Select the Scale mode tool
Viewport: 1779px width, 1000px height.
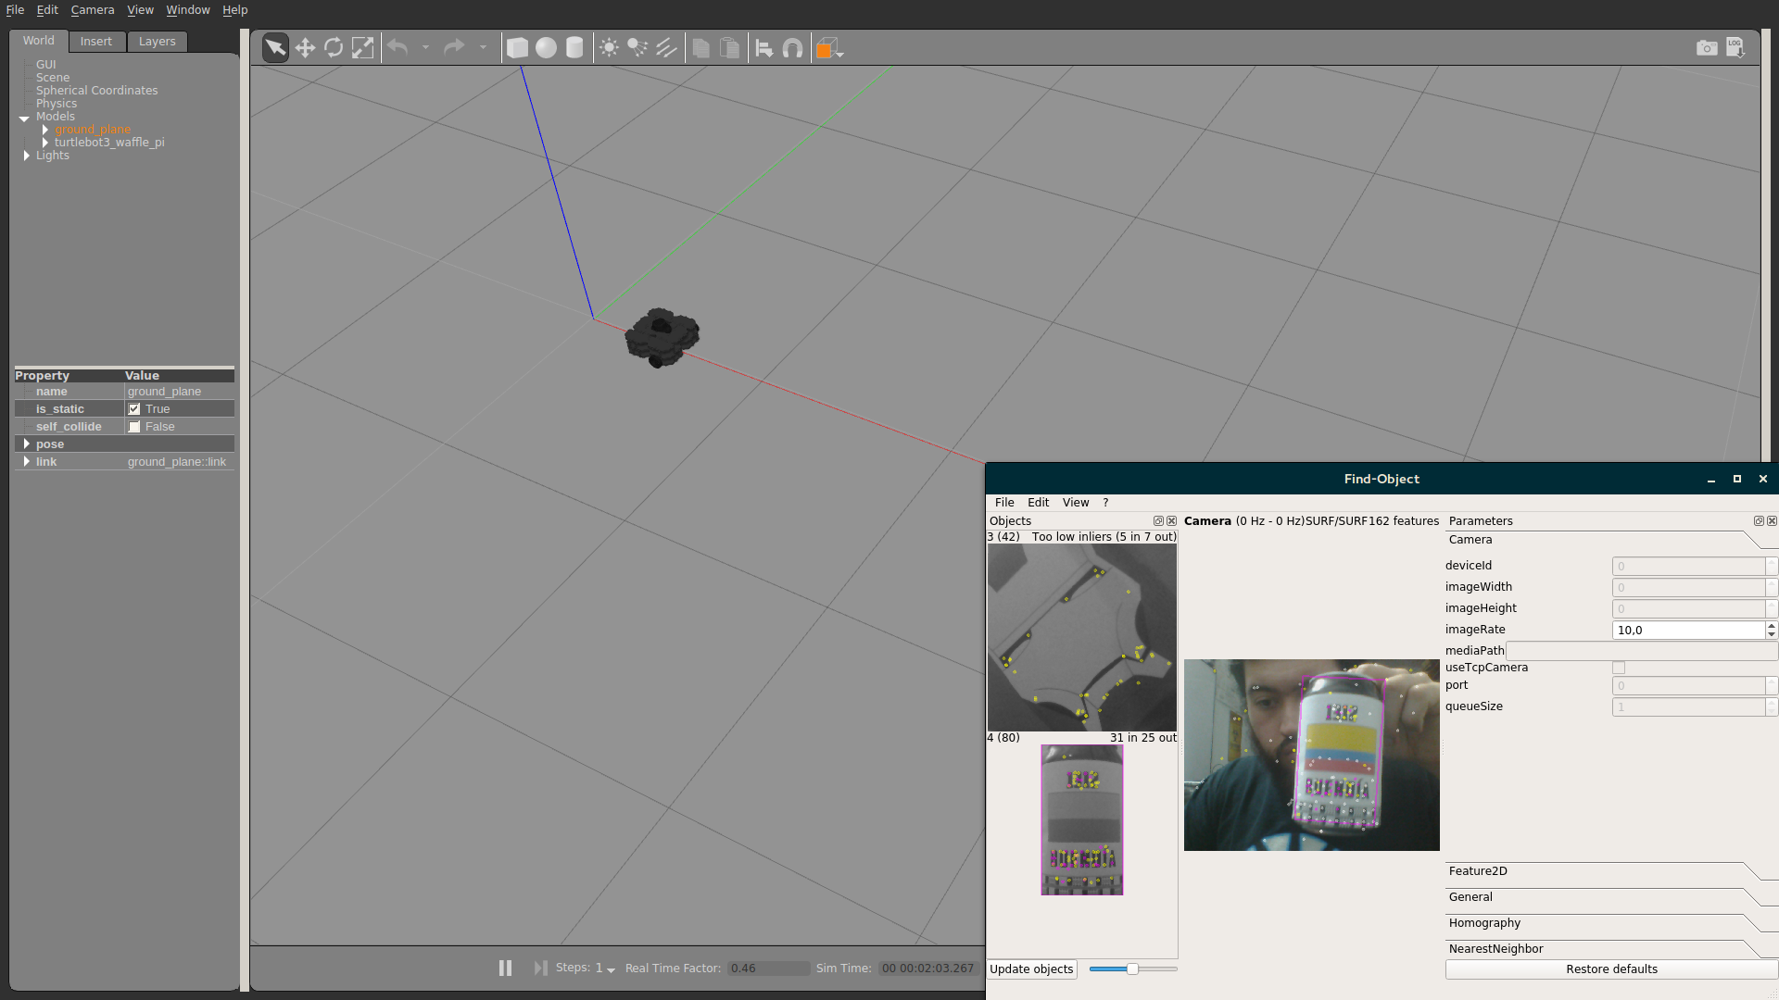[363, 47]
